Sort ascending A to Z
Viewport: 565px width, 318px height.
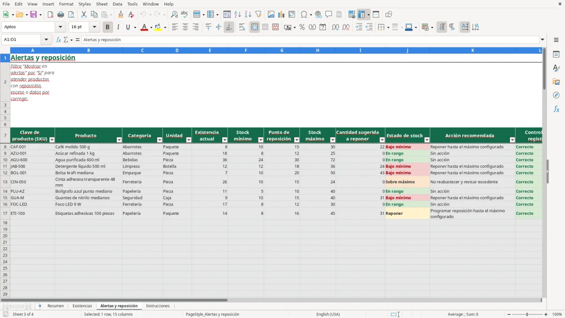(238, 15)
